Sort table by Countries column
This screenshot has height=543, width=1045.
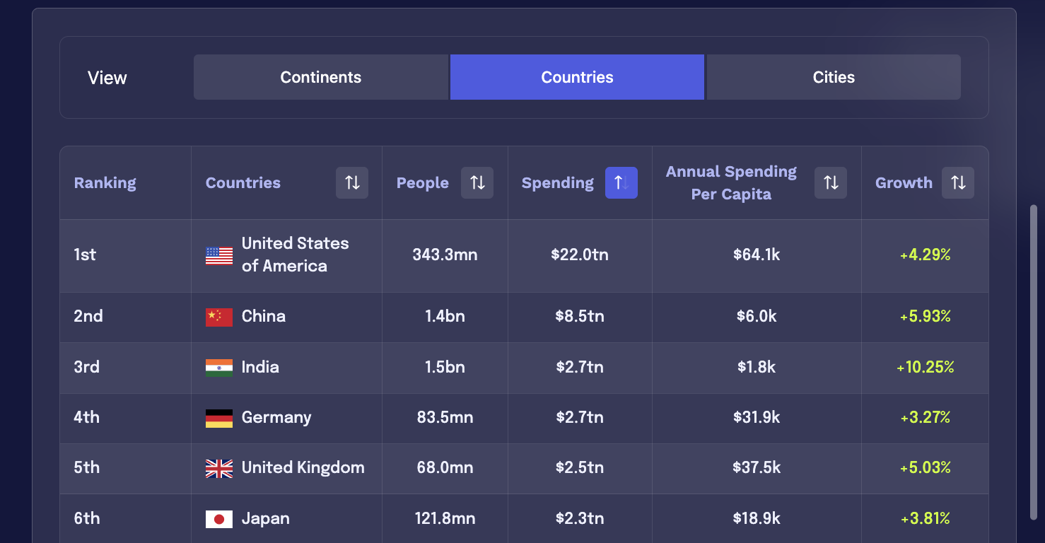click(x=352, y=183)
